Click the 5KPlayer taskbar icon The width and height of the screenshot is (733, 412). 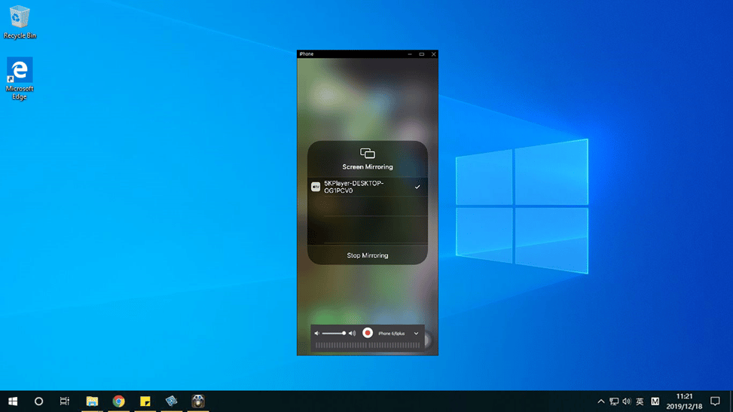(198, 401)
